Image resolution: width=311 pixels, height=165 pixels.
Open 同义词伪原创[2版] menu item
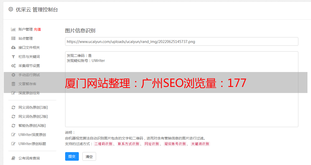[x=33, y=116]
